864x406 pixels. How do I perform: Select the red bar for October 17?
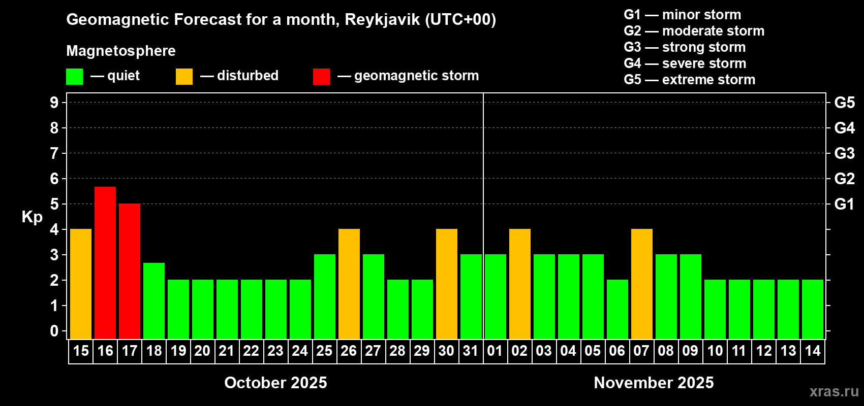(x=130, y=272)
